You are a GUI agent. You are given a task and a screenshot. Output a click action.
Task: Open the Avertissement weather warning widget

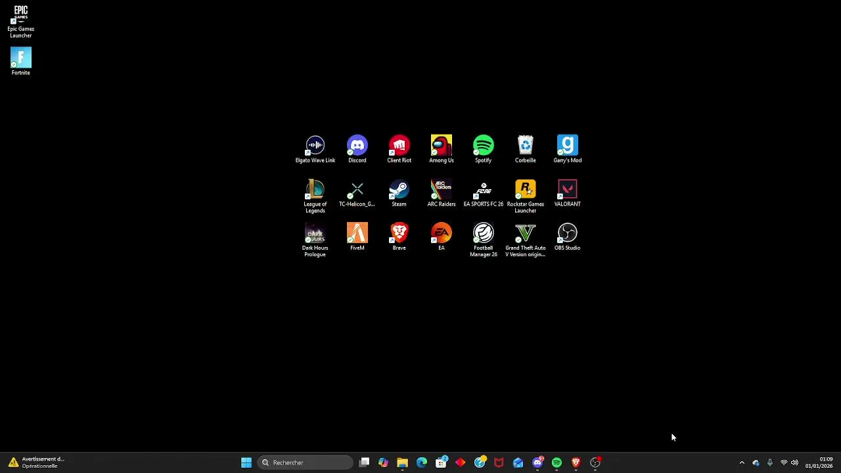[36, 462]
